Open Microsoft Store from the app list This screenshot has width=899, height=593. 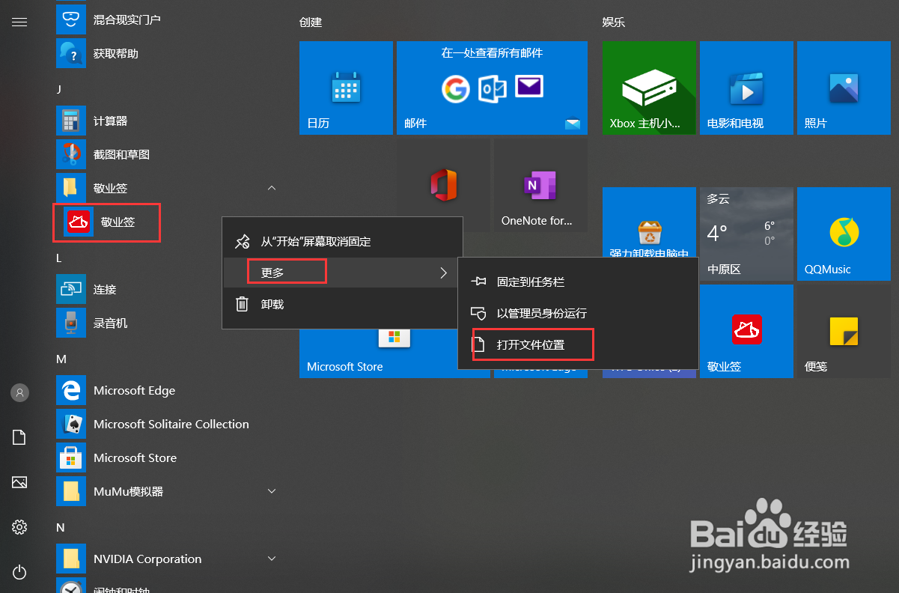(168, 457)
